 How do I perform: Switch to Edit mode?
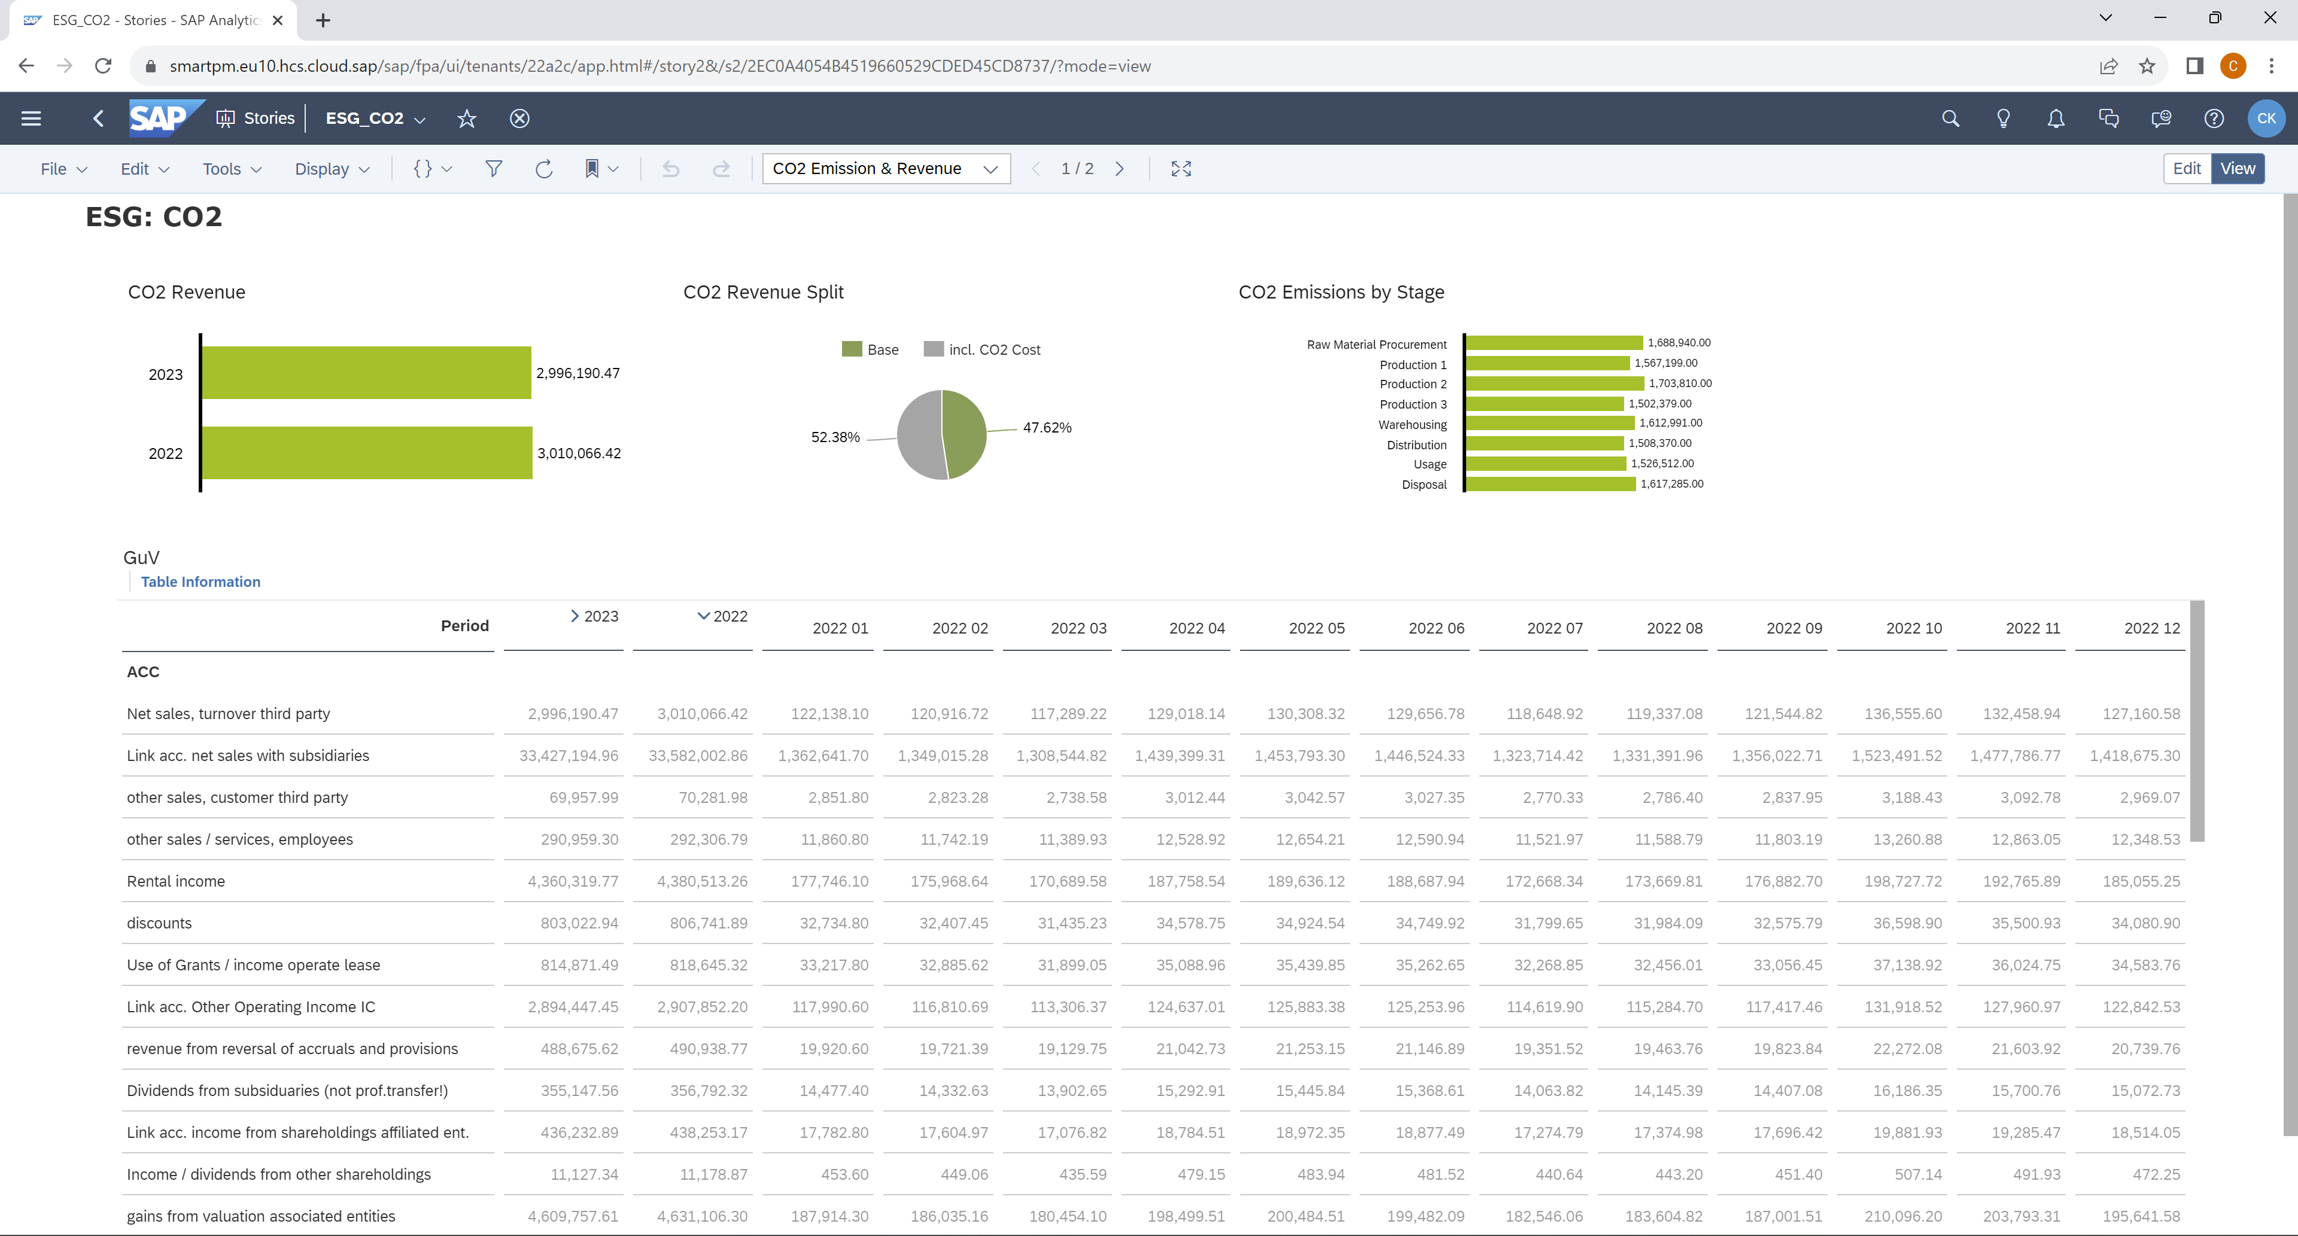2187,169
